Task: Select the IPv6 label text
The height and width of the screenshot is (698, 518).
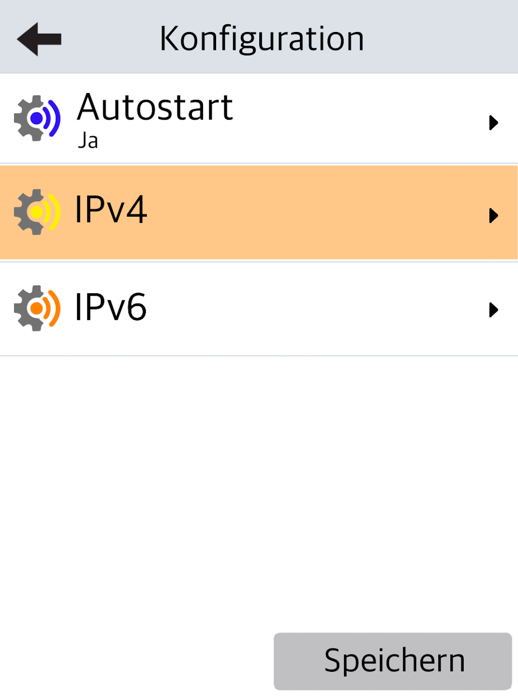Action: click(110, 307)
